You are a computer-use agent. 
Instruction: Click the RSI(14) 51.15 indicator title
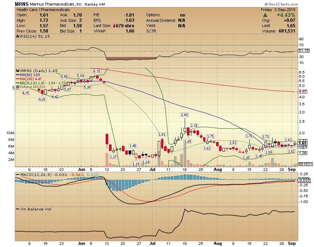coord(35,37)
